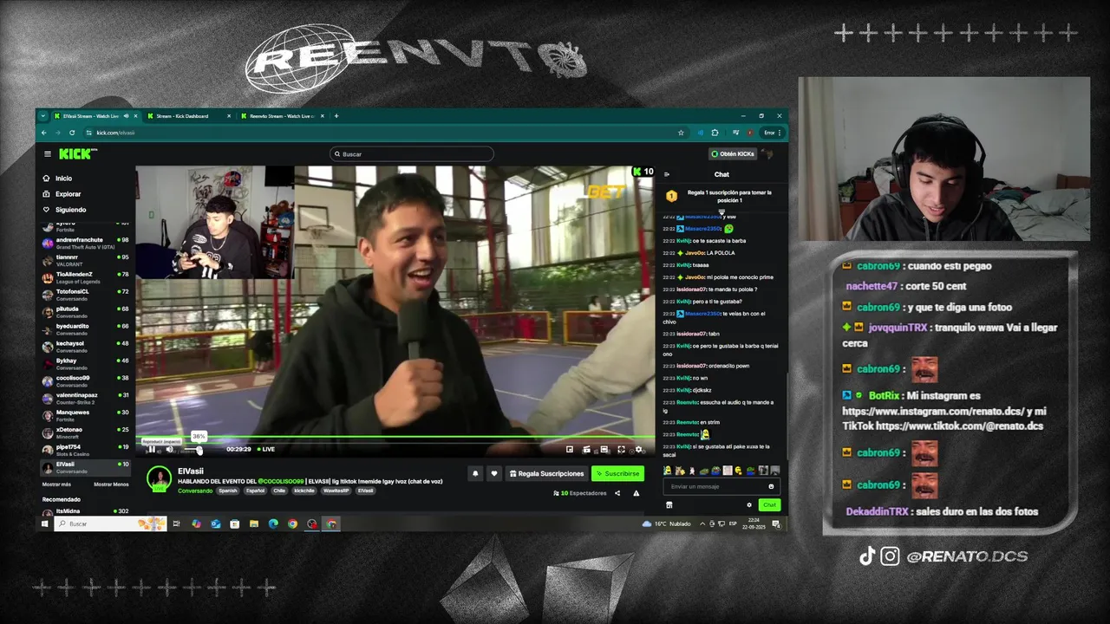Report the stream with the warning icon

[x=636, y=493]
